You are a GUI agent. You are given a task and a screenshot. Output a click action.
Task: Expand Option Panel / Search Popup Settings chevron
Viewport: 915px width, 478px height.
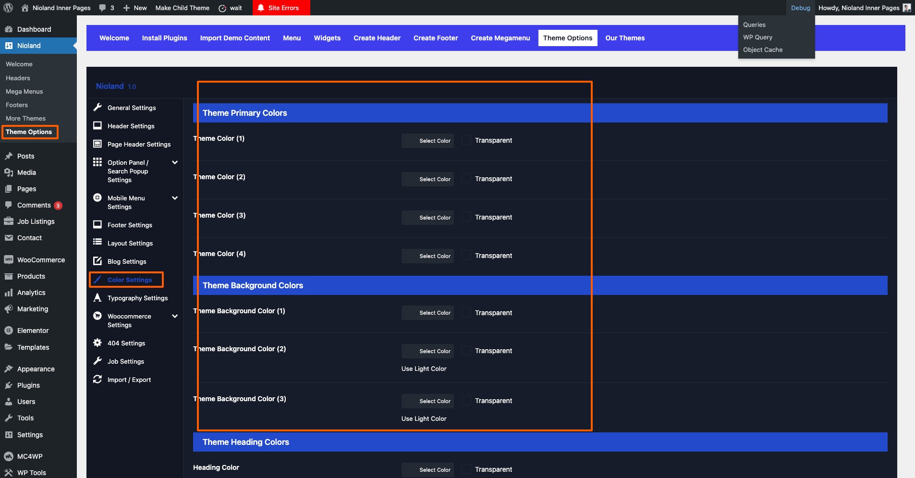pyautogui.click(x=175, y=163)
